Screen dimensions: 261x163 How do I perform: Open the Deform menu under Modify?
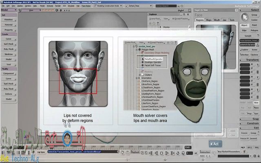pyautogui.click(x=9, y=94)
